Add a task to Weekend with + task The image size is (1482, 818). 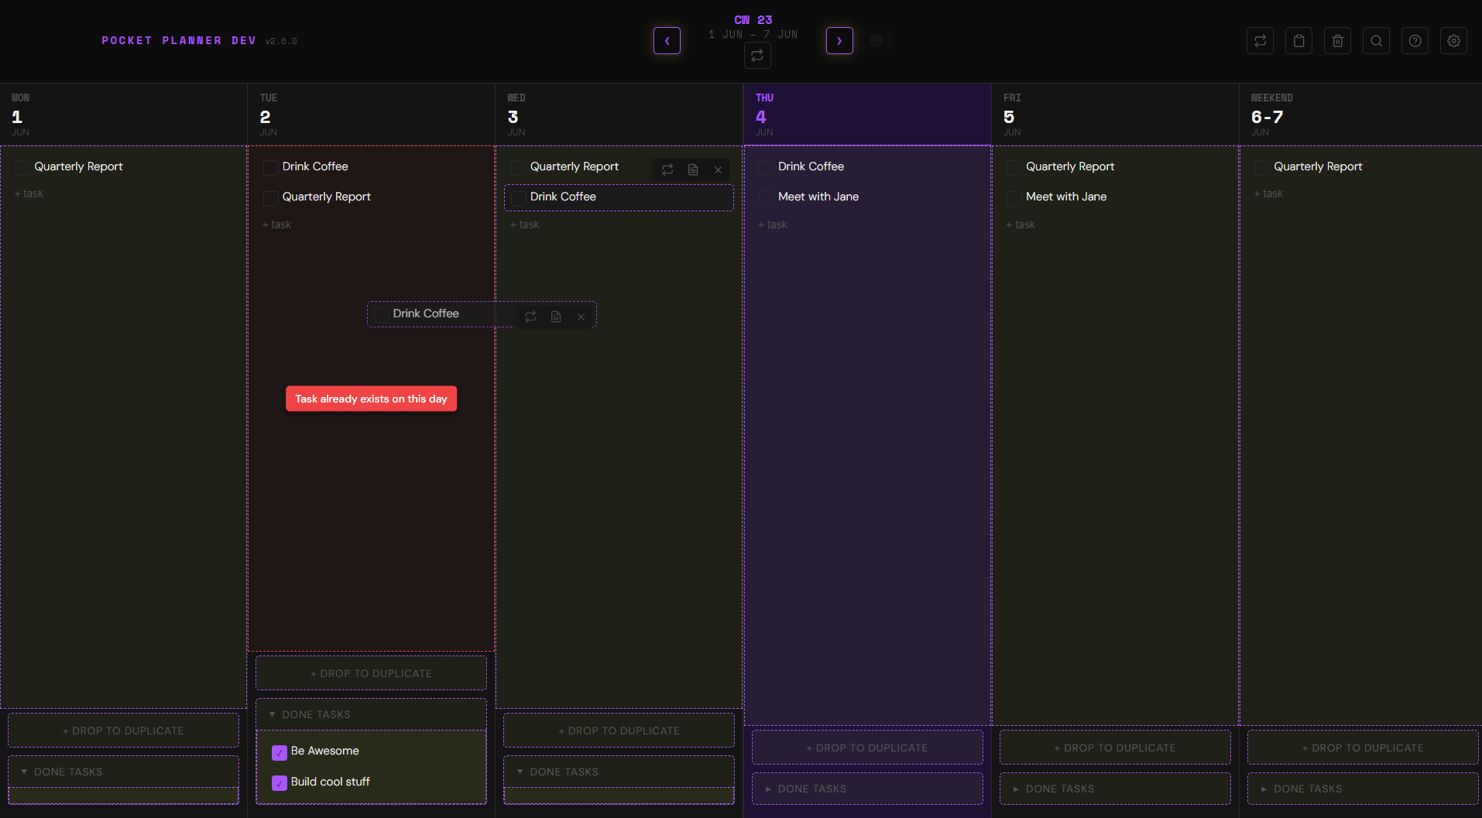click(1268, 193)
